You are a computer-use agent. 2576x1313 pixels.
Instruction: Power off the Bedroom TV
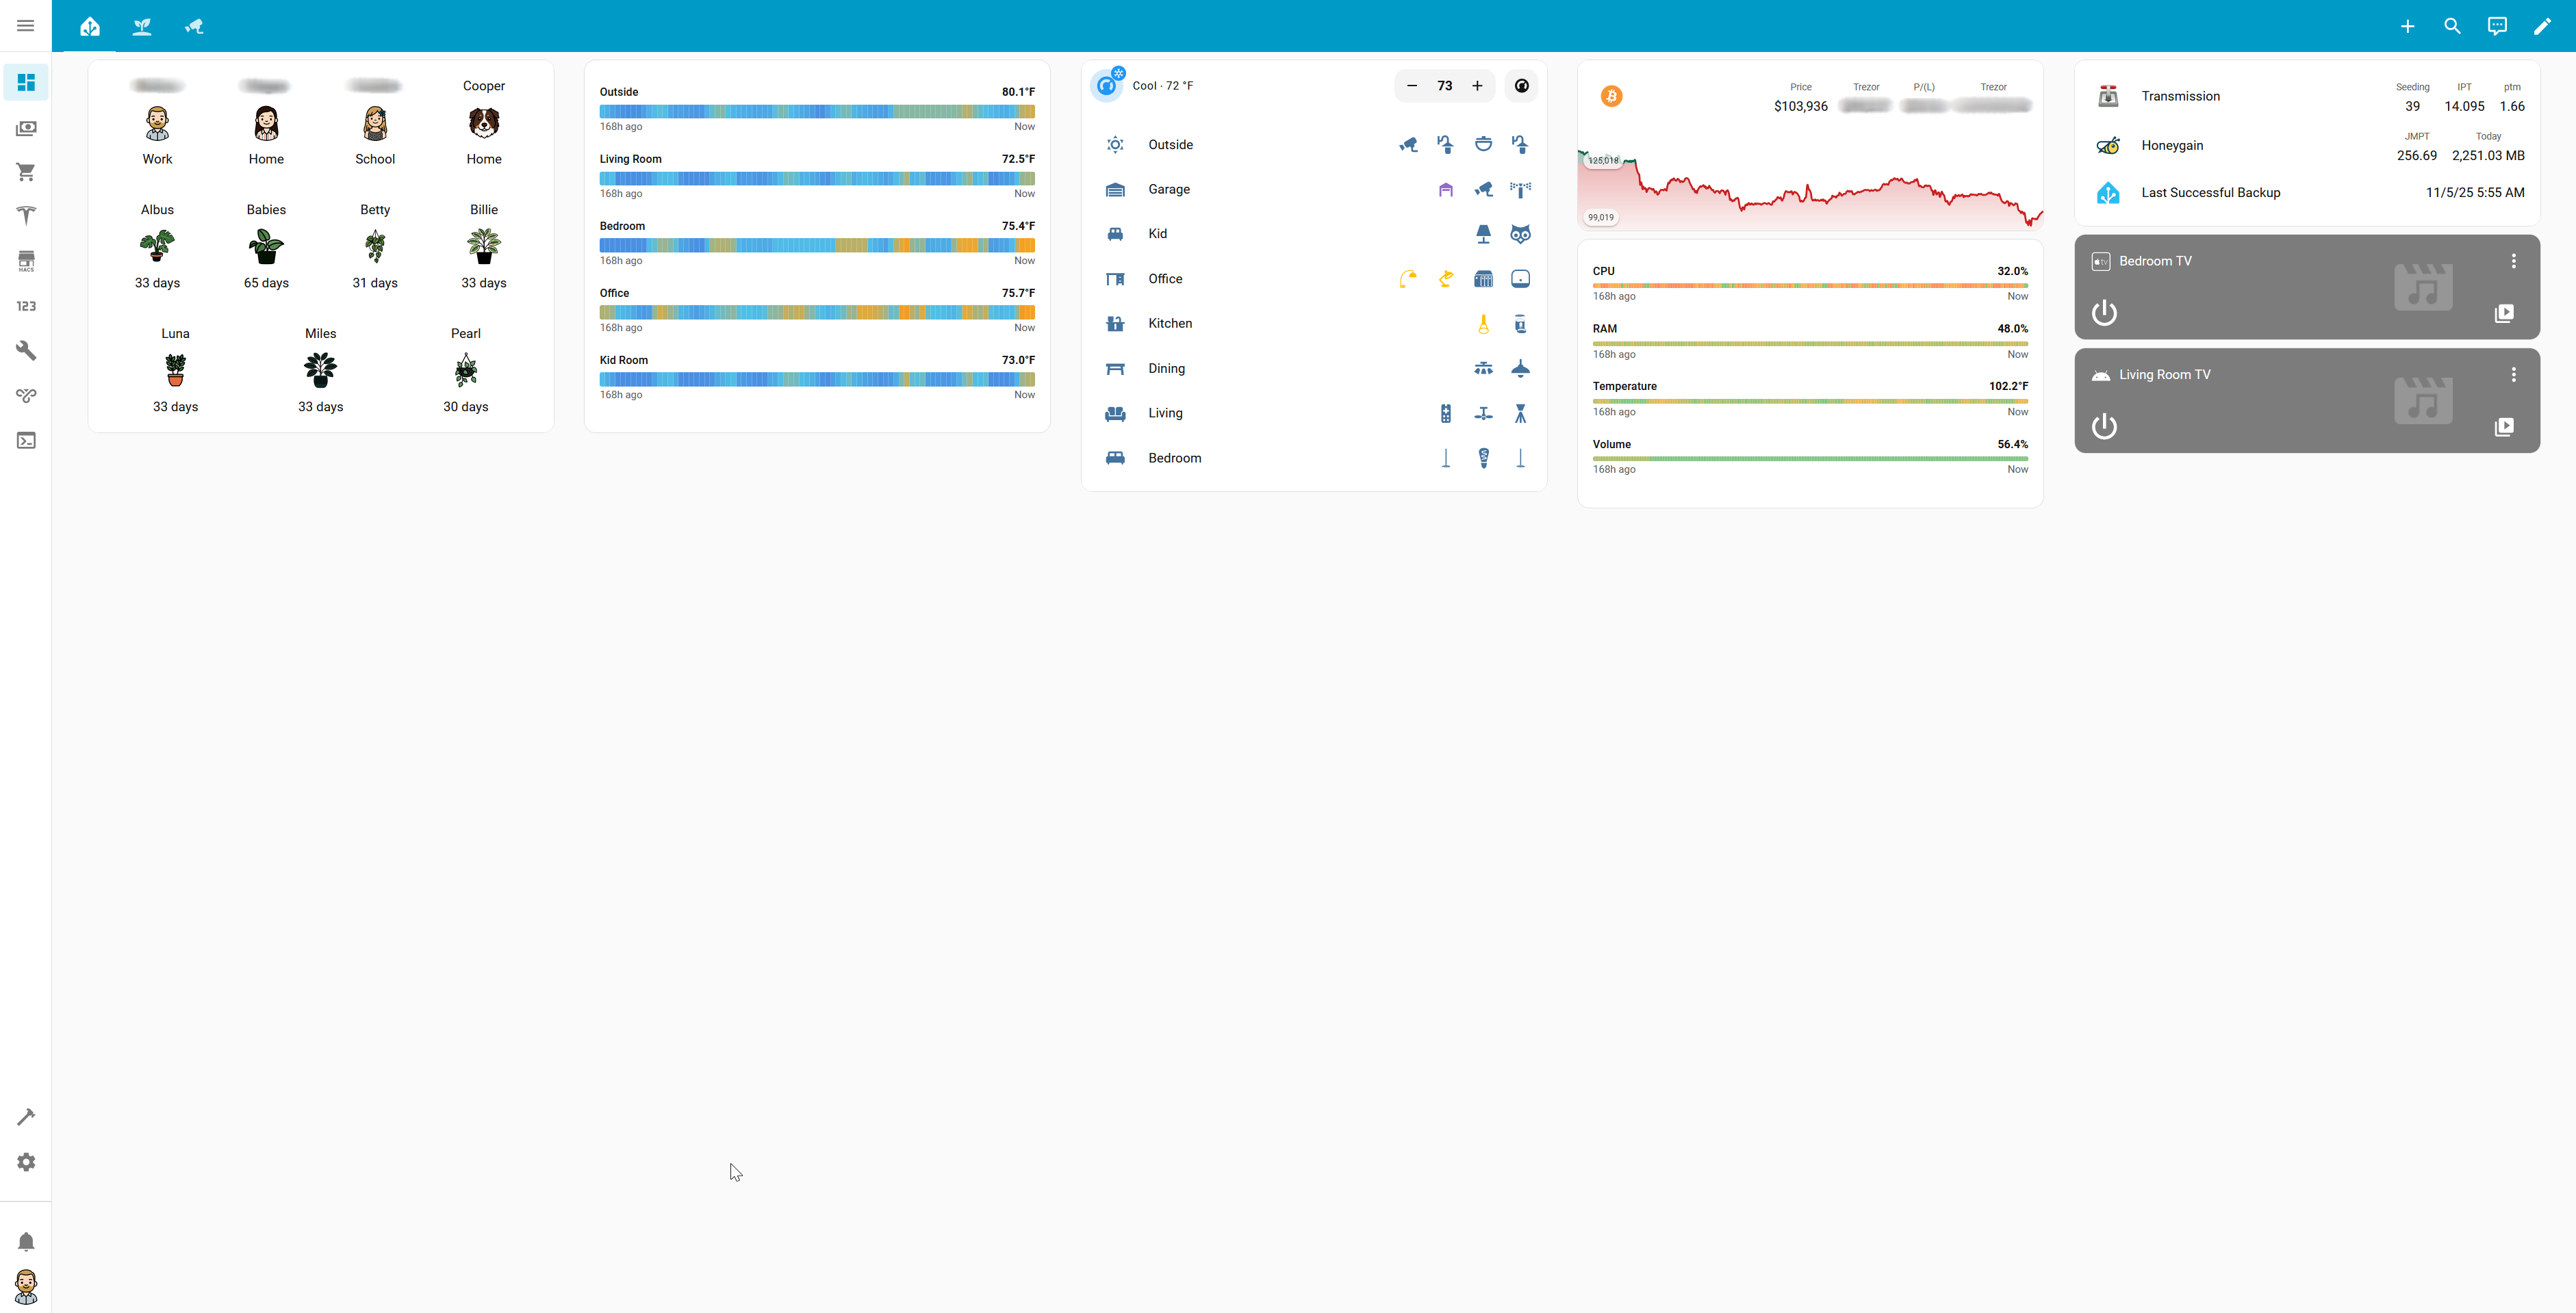(2104, 313)
